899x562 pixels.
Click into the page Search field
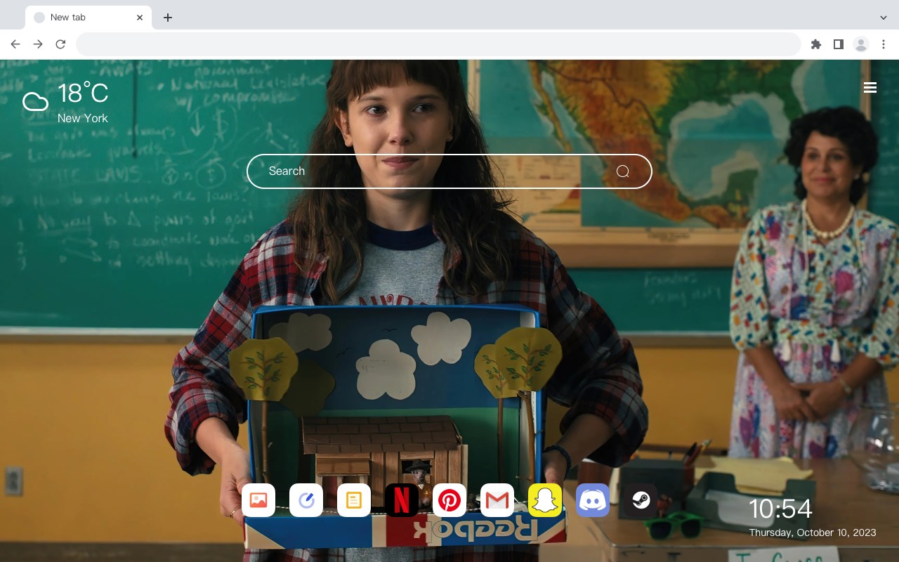pos(449,171)
